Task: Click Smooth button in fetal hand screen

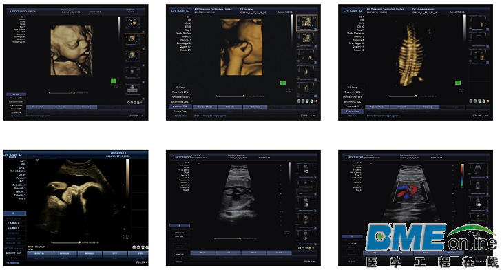Action: coord(230,107)
